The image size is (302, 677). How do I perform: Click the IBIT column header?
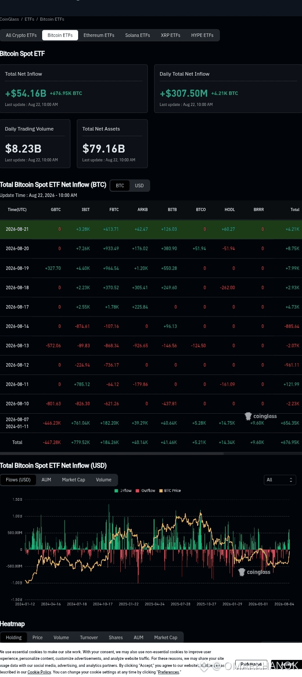86,210
